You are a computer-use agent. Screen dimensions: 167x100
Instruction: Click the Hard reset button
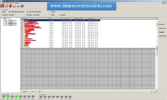[x=162, y=28]
